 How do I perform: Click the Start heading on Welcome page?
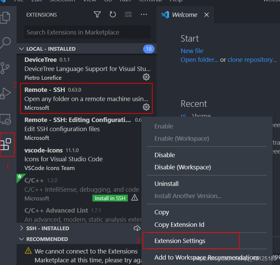click(190, 39)
